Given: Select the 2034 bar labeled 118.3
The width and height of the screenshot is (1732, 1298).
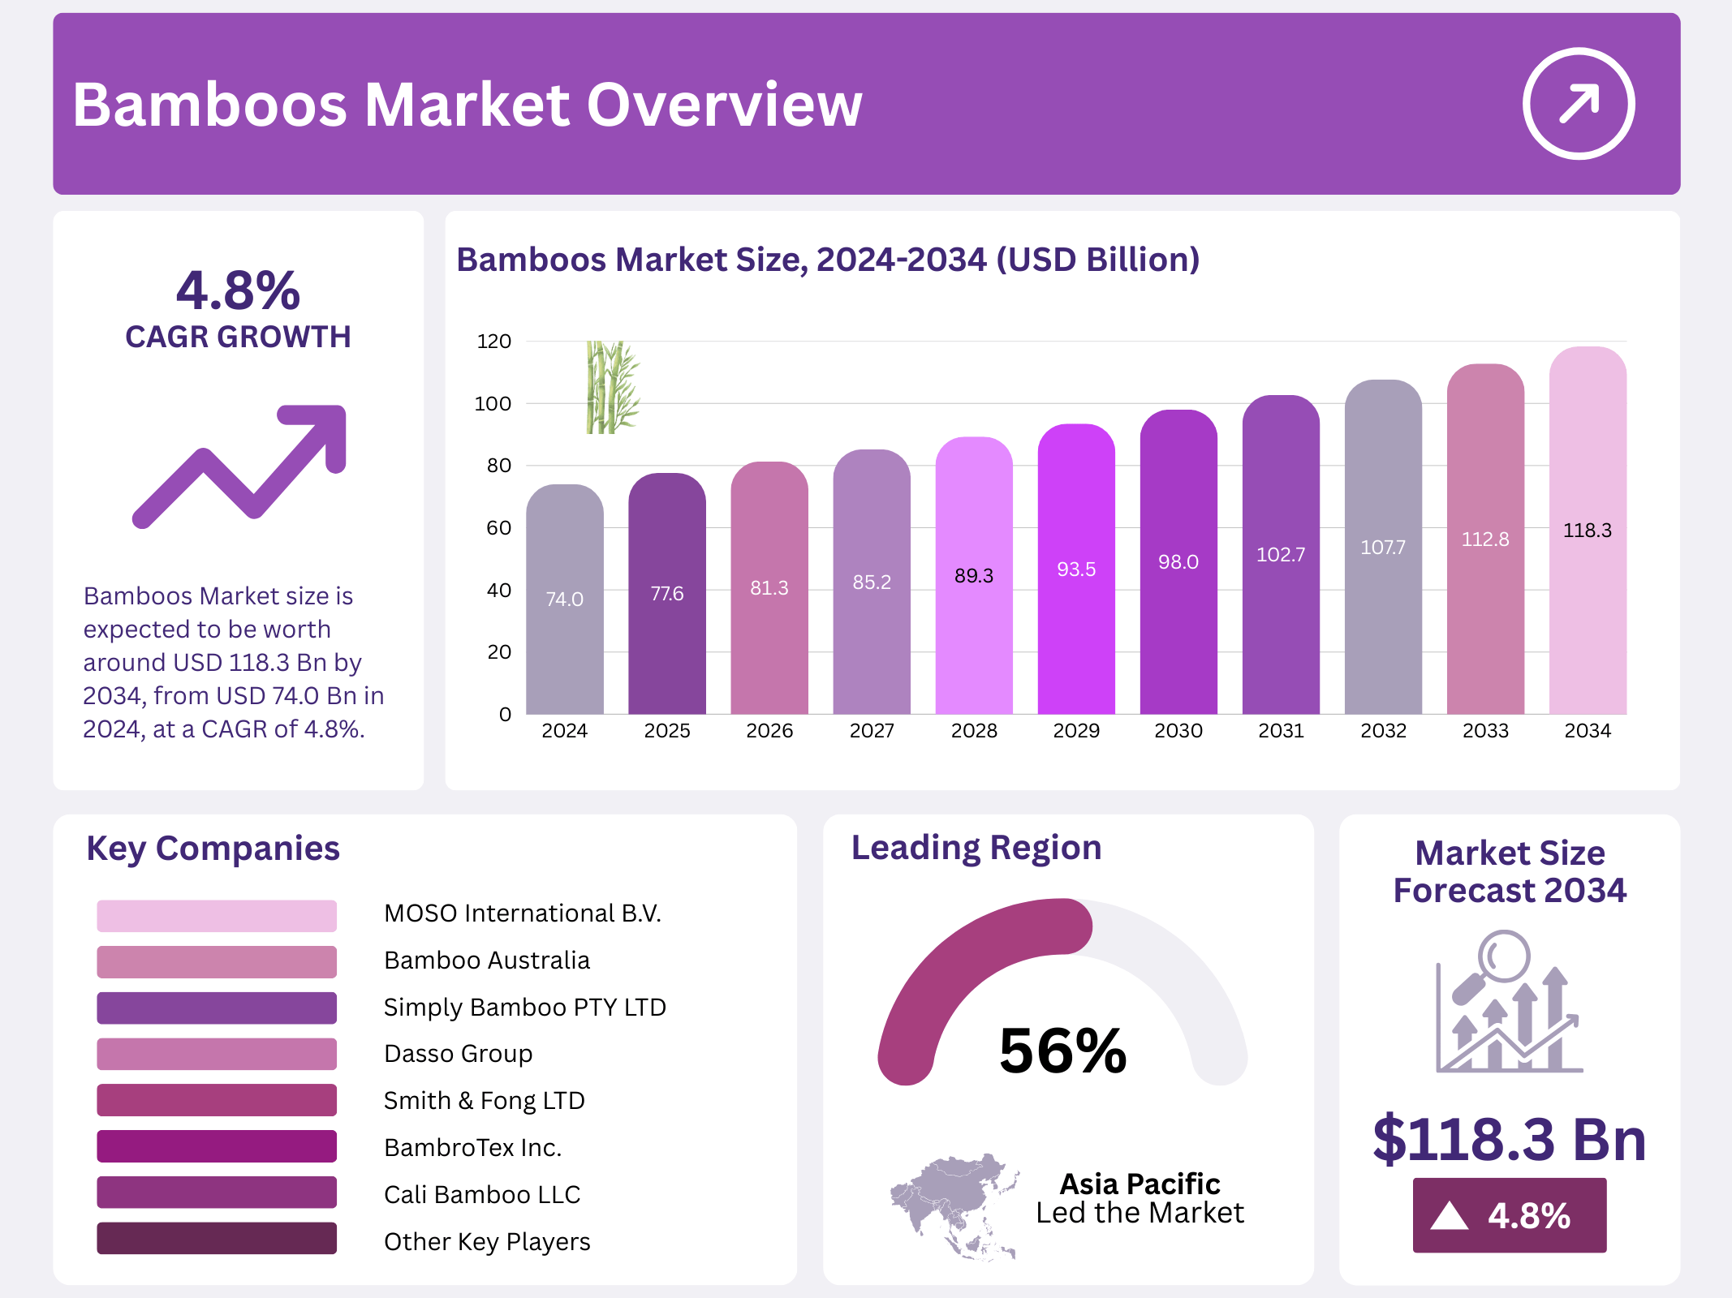Looking at the screenshot, I should click(x=1587, y=531).
